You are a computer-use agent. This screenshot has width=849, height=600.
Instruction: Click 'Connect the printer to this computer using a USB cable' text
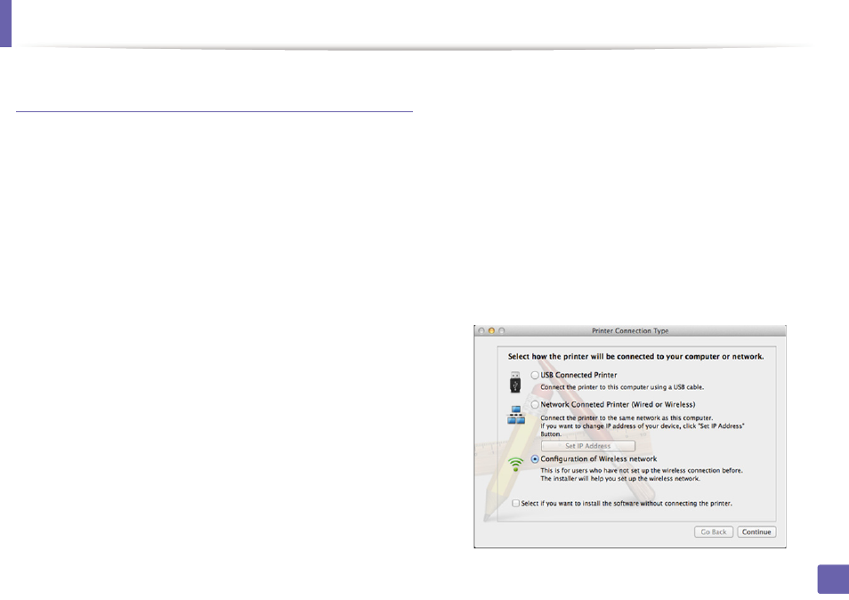tap(622, 387)
